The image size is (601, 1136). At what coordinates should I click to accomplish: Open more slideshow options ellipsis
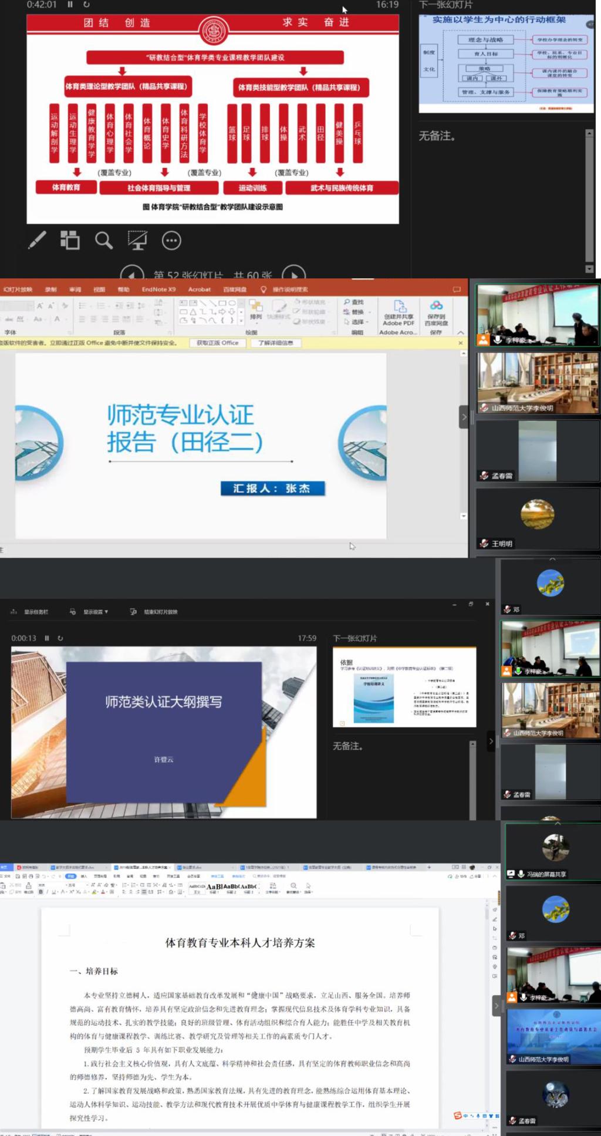coord(171,240)
